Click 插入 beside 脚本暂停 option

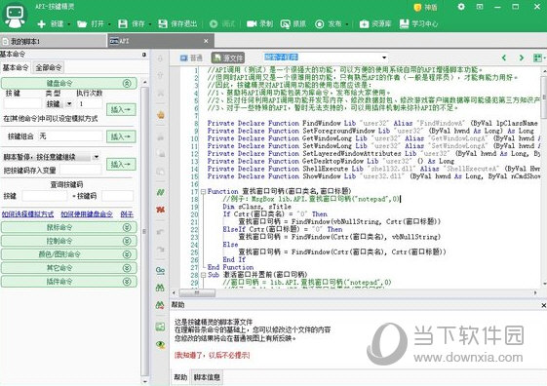(121, 164)
